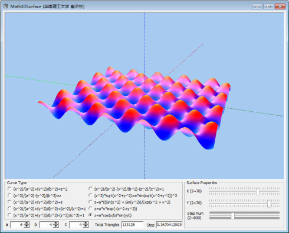Click the 'X (2~70)' label
The width and height of the screenshot is (289, 233).
click(194, 191)
